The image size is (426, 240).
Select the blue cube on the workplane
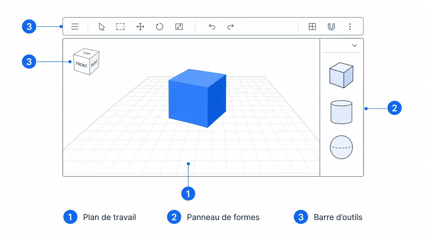click(x=197, y=98)
